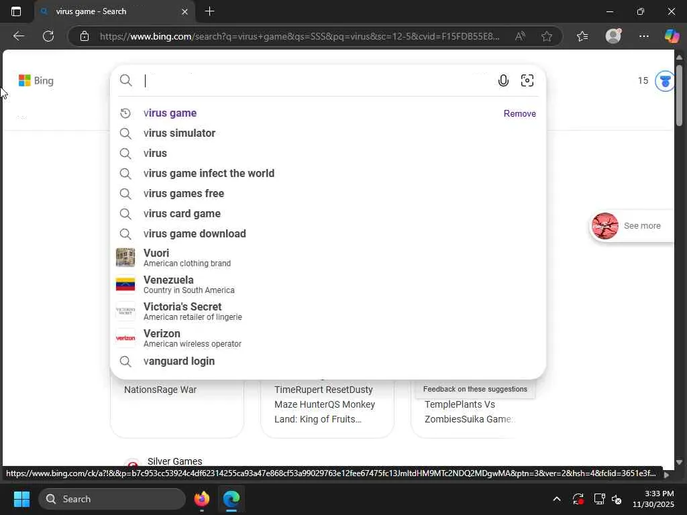Image resolution: width=687 pixels, height=515 pixels.
Task: Open browser profile avatar
Action: point(613,36)
